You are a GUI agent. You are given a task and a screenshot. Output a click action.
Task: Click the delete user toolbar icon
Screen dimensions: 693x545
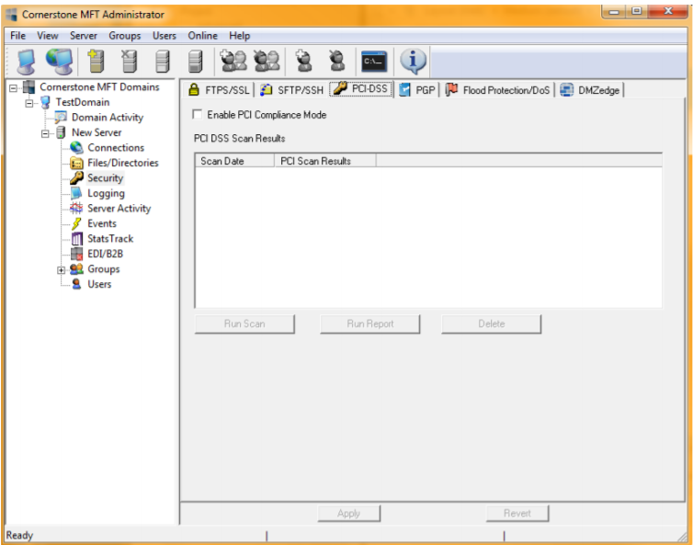coord(336,61)
